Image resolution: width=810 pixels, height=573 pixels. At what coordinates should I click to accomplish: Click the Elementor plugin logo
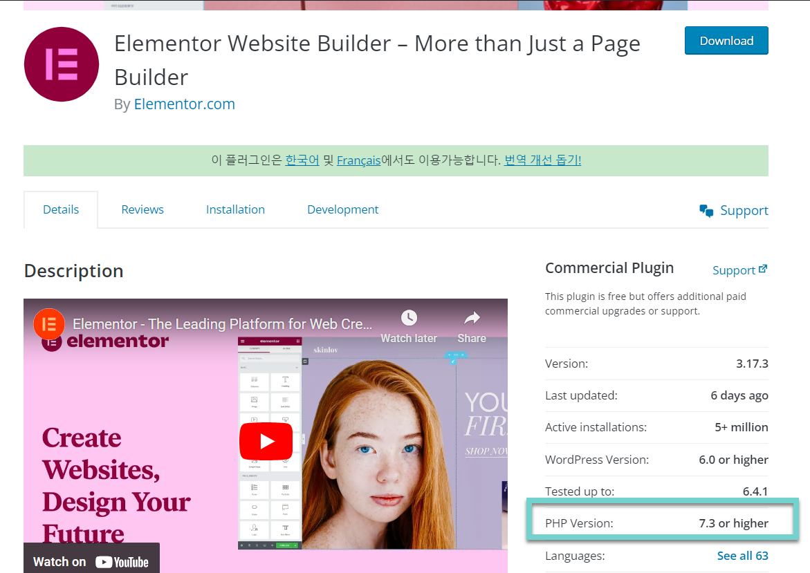(x=61, y=64)
